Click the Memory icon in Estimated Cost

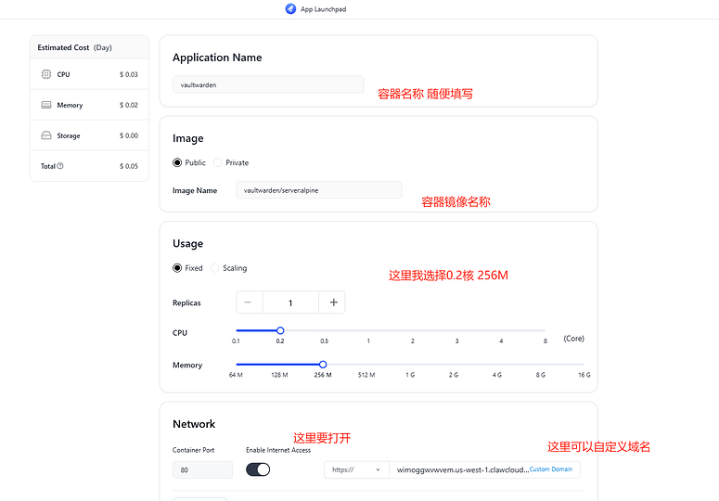[46, 105]
